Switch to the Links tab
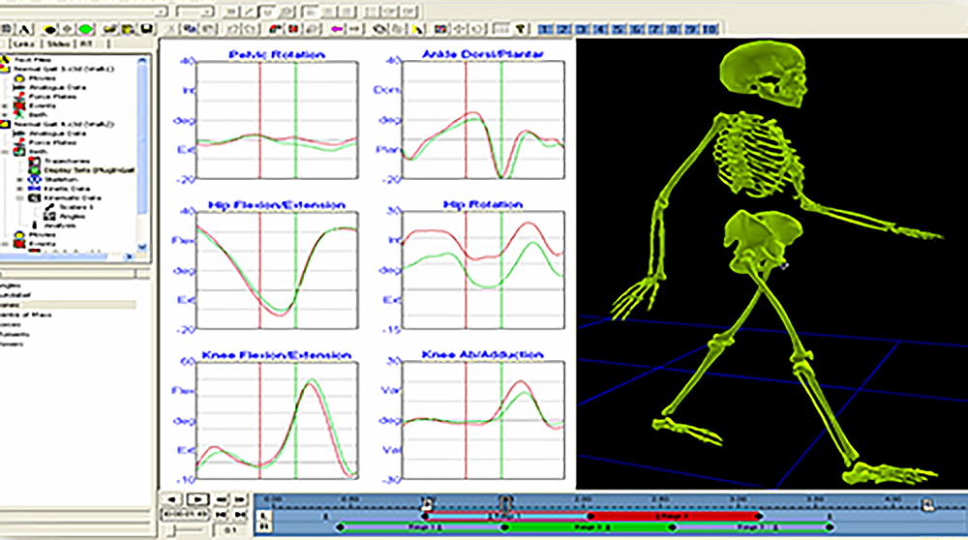The image size is (968, 540). (18, 45)
